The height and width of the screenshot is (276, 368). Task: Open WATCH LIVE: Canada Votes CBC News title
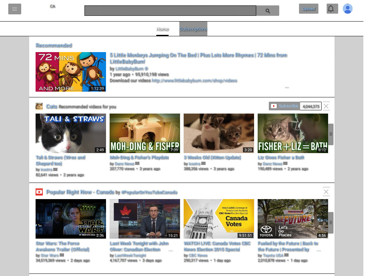tap(217, 246)
